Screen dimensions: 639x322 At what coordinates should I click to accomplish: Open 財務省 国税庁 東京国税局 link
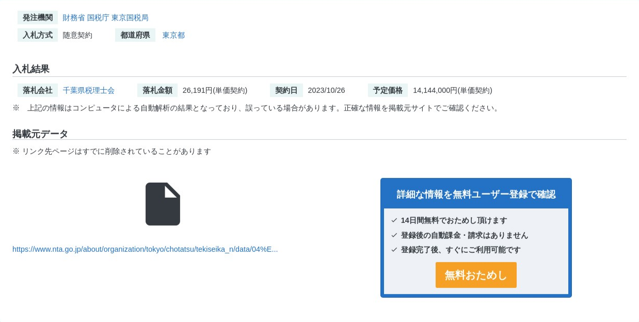pyautogui.click(x=106, y=18)
